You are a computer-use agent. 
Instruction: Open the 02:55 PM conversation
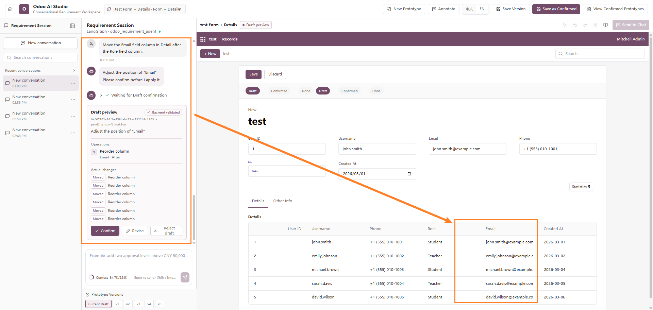click(41, 100)
